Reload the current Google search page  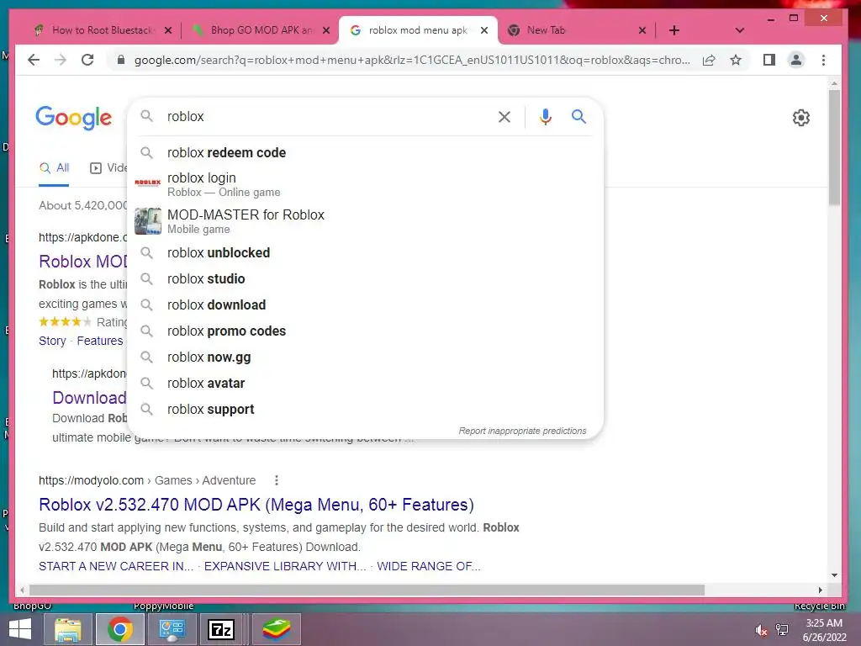point(87,60)
